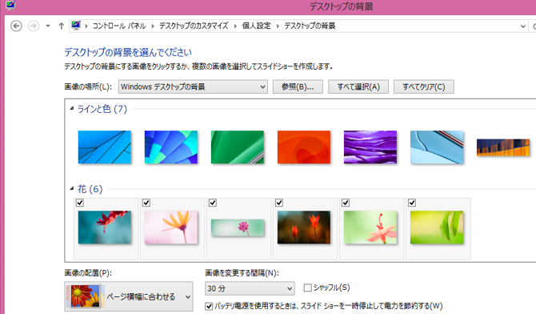Click orange flower on pink thumbnail

(x=171, y=227)
